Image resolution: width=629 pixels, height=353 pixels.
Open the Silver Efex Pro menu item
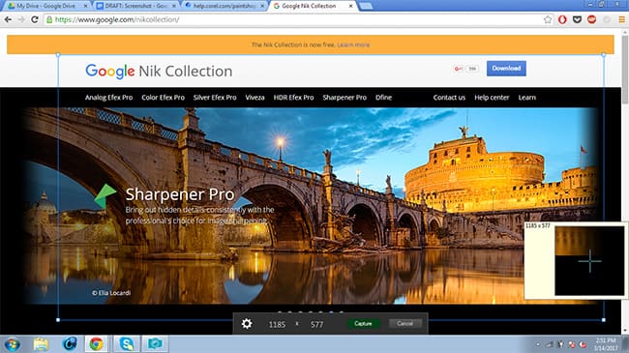pos(215,98)
